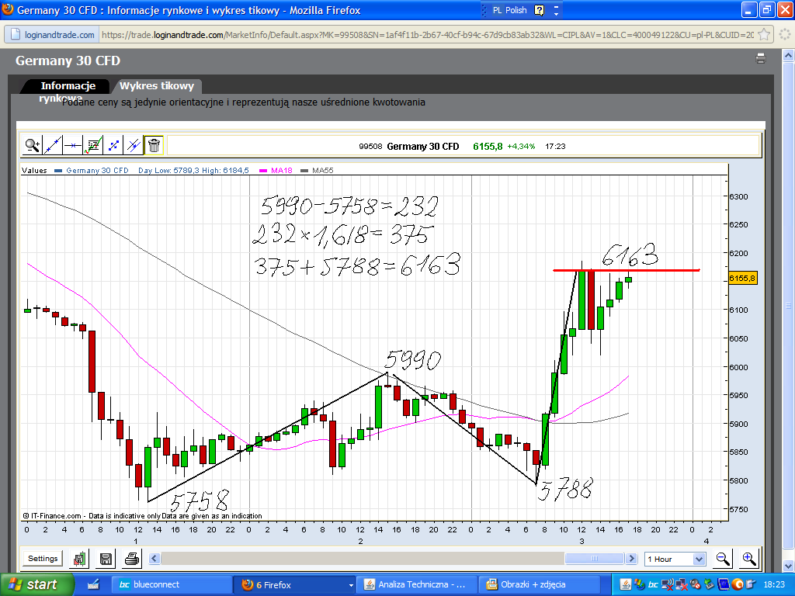The image size is (795, 596).
Task: Click the page scrollbar up arrow
Action: [789, 55]
